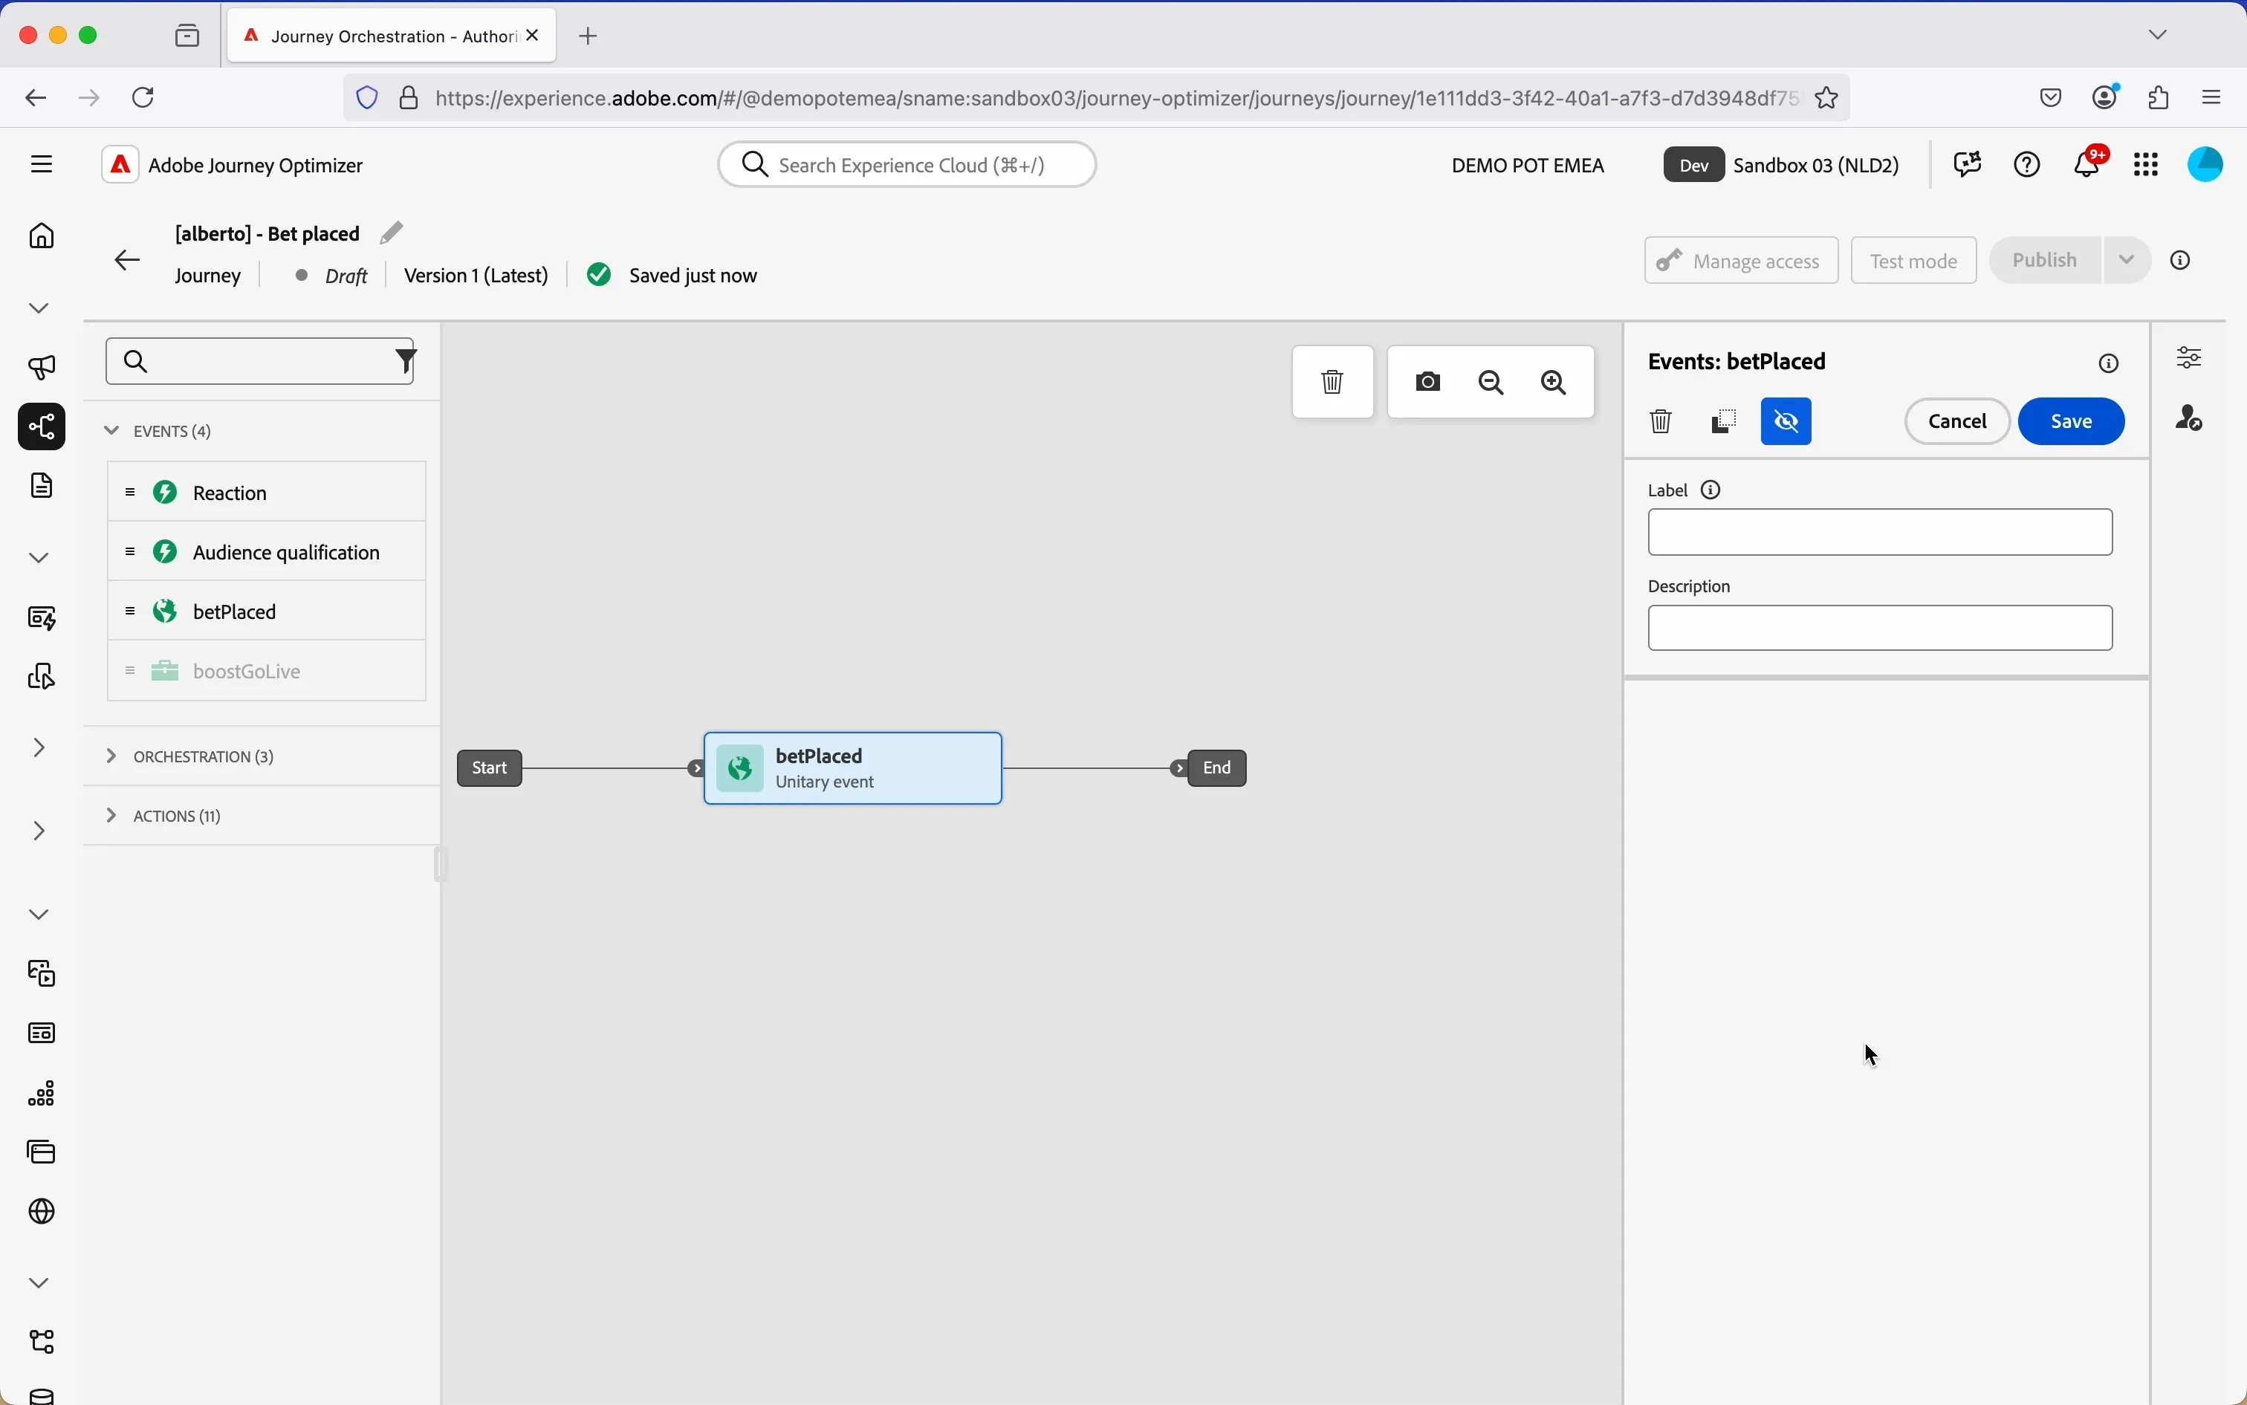Select the Journey Orchestration browser tab
This screenshot has height=1405, width=2247.
392,36
